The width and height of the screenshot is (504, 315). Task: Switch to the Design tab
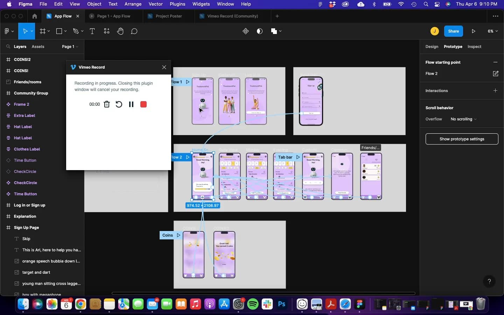[432, 47]
